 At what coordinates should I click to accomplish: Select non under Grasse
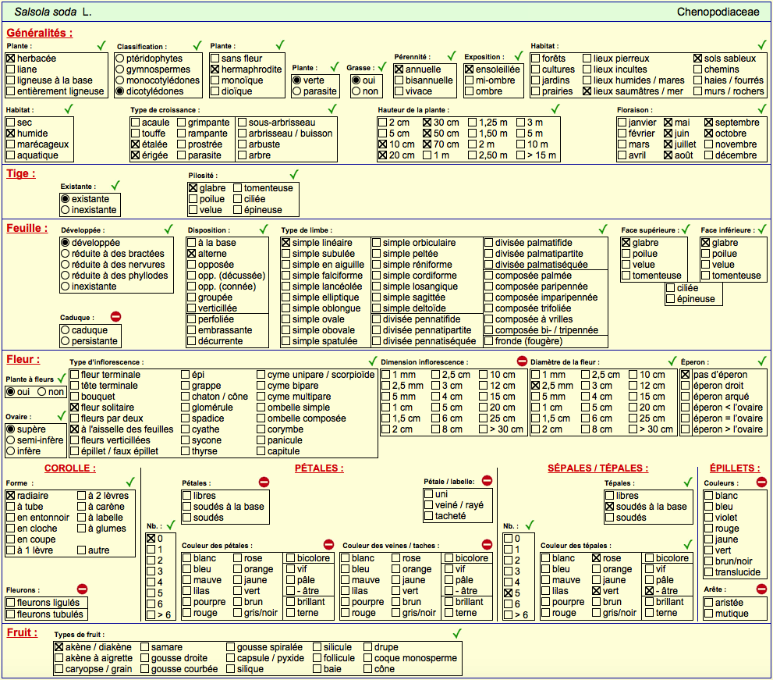click(x=356, y=91)
